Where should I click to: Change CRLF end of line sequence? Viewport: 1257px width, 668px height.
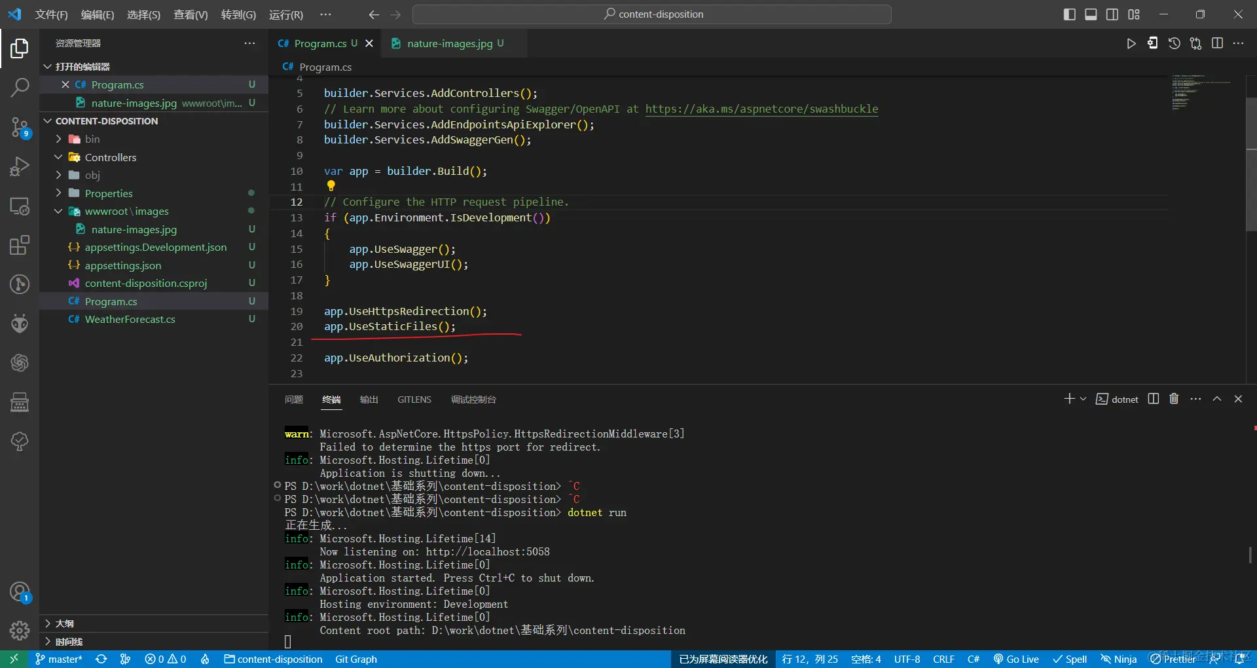[943, 659]
